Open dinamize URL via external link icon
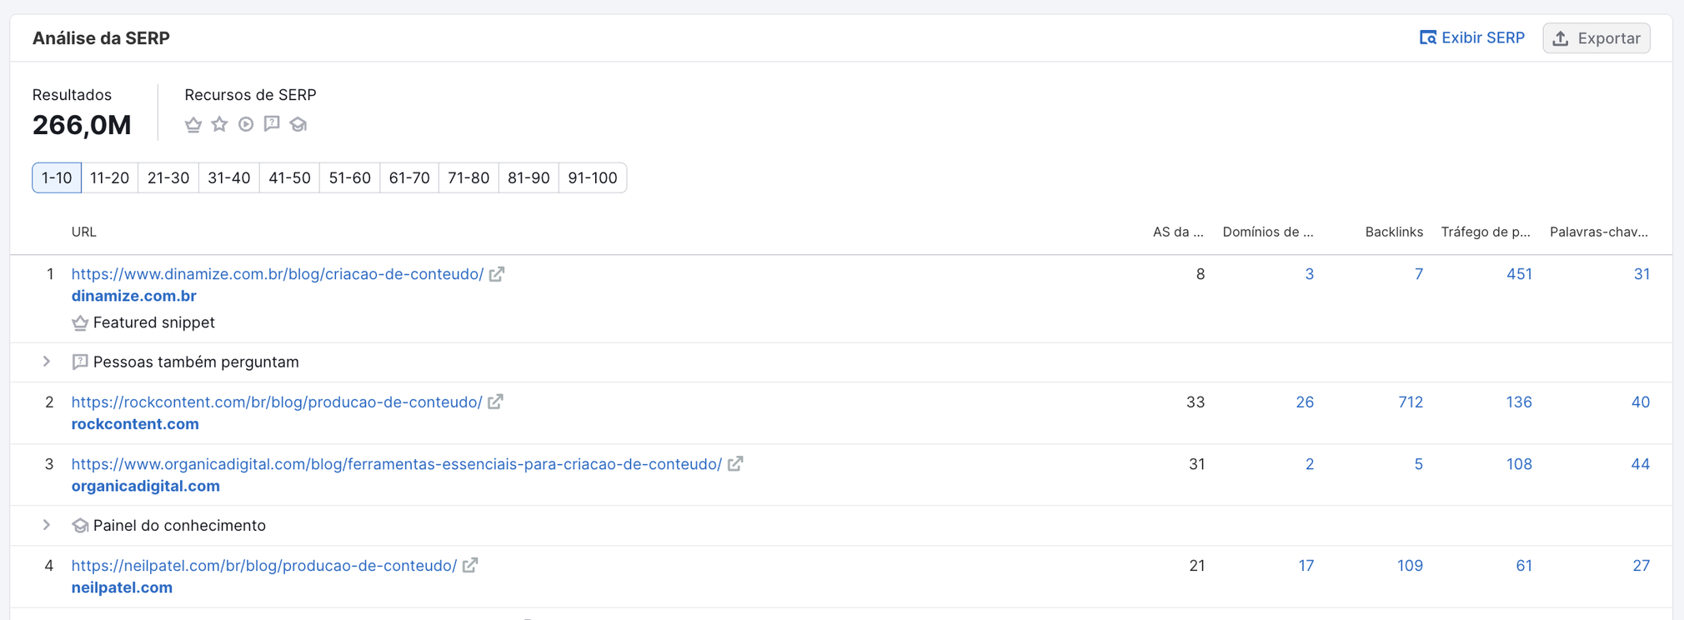Screen dimensions: 1684x620 click(497, 274)
